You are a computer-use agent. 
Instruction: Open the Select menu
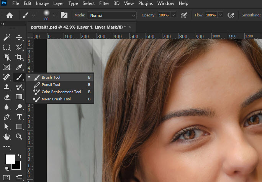(x=88, y=3)
